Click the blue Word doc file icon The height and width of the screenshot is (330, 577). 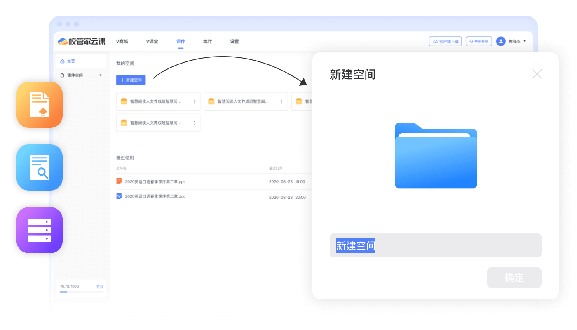pos(119,196)
